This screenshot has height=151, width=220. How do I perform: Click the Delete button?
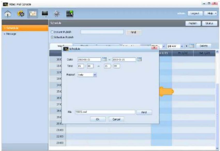coord(204,46)
